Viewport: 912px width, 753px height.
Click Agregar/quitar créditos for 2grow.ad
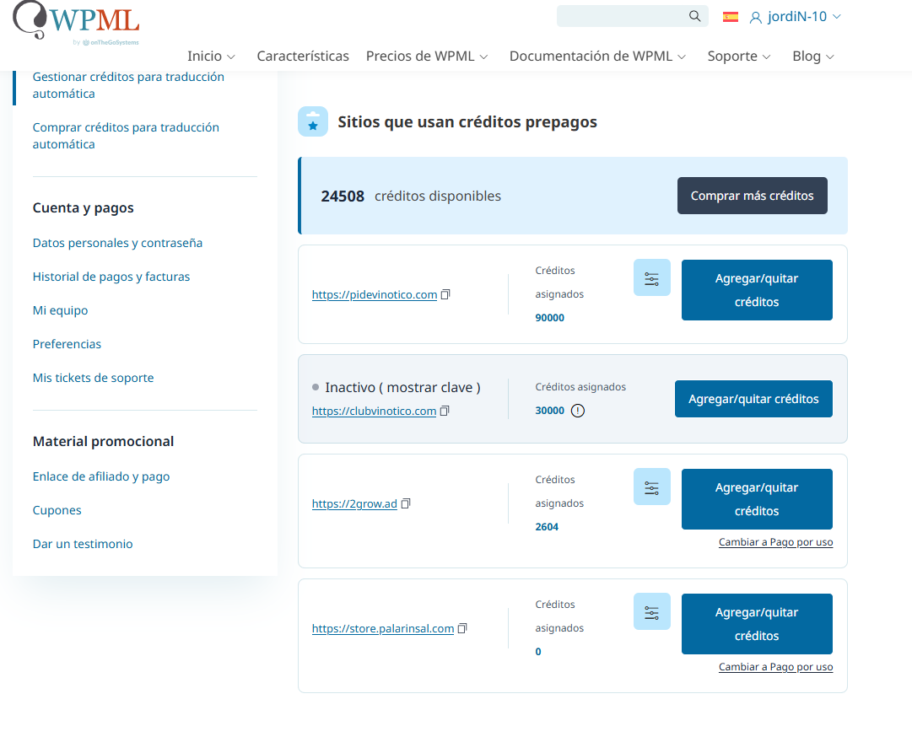pos(757,499)
